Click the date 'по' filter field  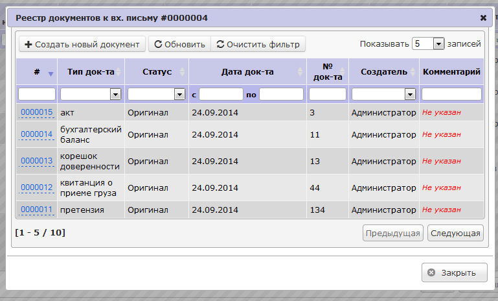(x=282, y=94)
